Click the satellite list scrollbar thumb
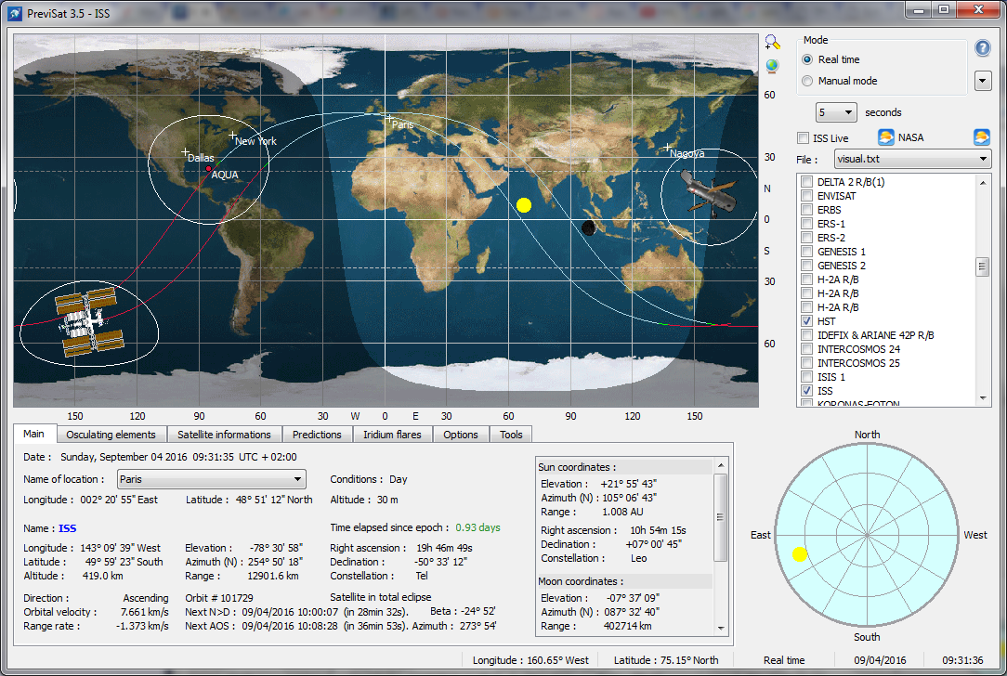1007x676 pixels. [983, 266]
